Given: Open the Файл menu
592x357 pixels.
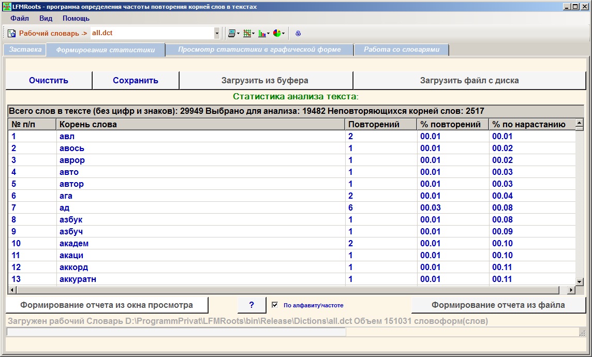Looking at the screenshot, I should pos(20,18).
